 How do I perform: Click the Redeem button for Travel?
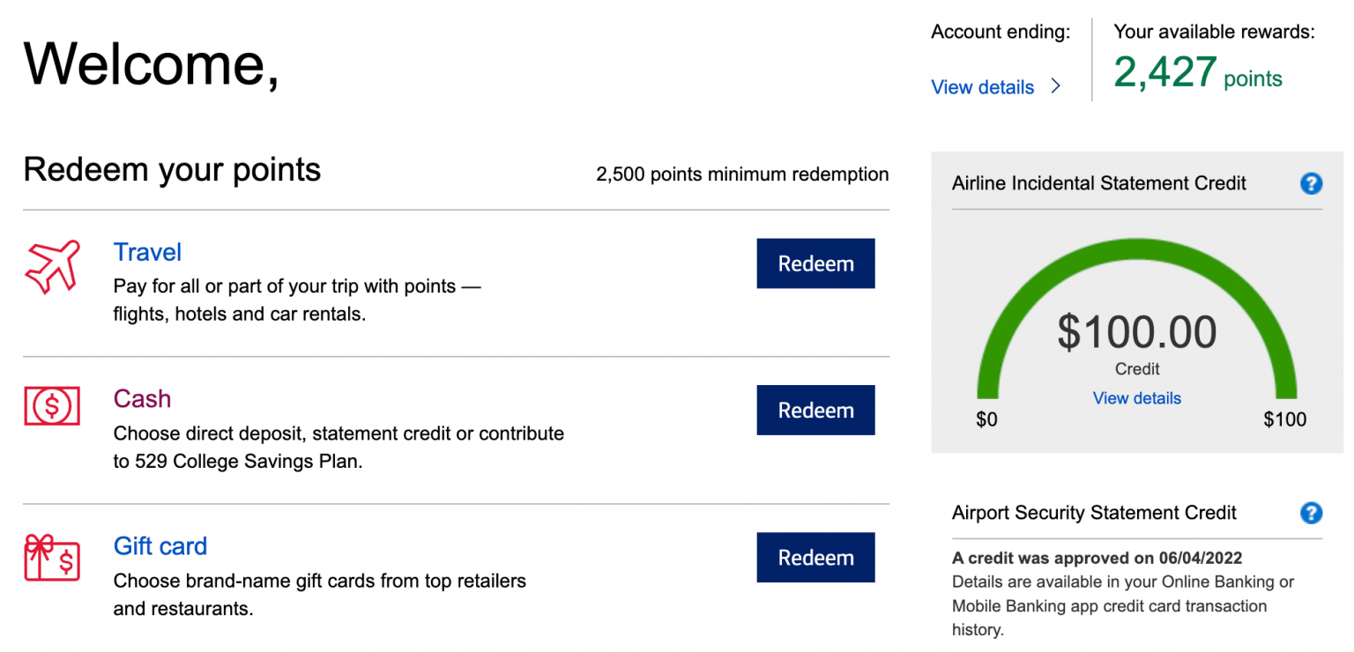click(x=815, y=263)
